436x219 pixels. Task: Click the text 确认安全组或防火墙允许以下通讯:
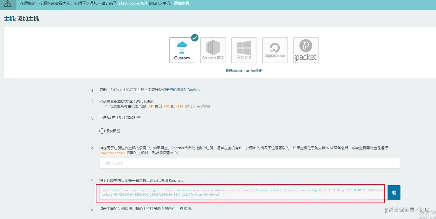click(127, 101)
